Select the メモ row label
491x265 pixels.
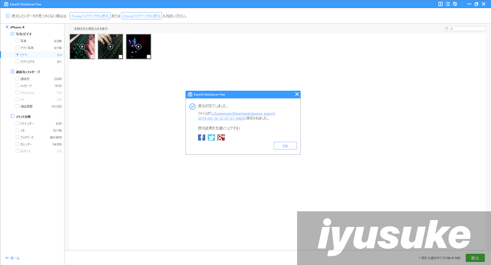[x=23, y=130]
